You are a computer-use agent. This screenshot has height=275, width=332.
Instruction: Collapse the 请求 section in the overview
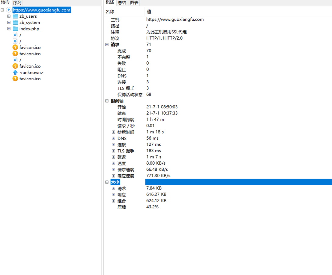point(107,44)
